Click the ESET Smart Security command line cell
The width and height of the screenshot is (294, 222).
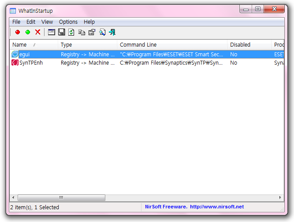(x=171, y=55)
